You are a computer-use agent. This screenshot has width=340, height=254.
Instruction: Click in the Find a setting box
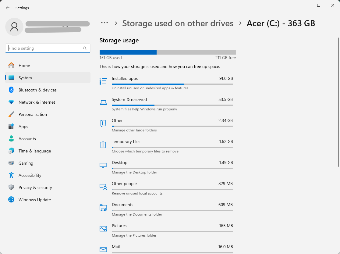point(44,48)
